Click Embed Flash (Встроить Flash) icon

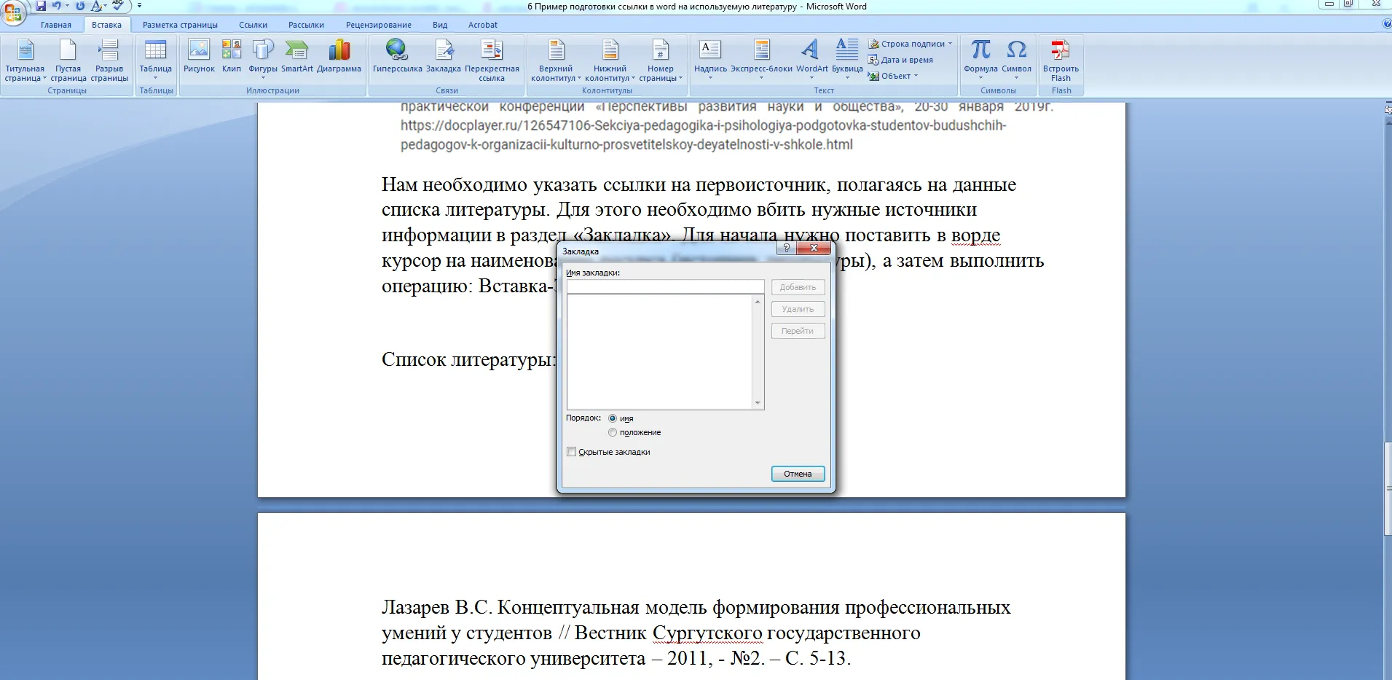point(1061,60)
